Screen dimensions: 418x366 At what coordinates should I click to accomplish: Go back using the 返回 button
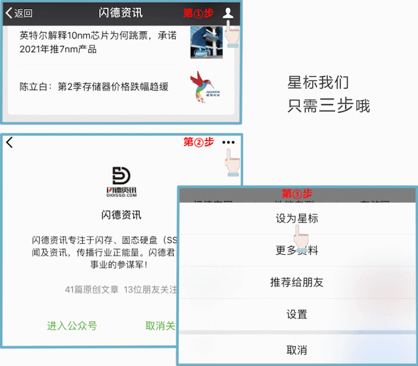(x=19, y=13)
